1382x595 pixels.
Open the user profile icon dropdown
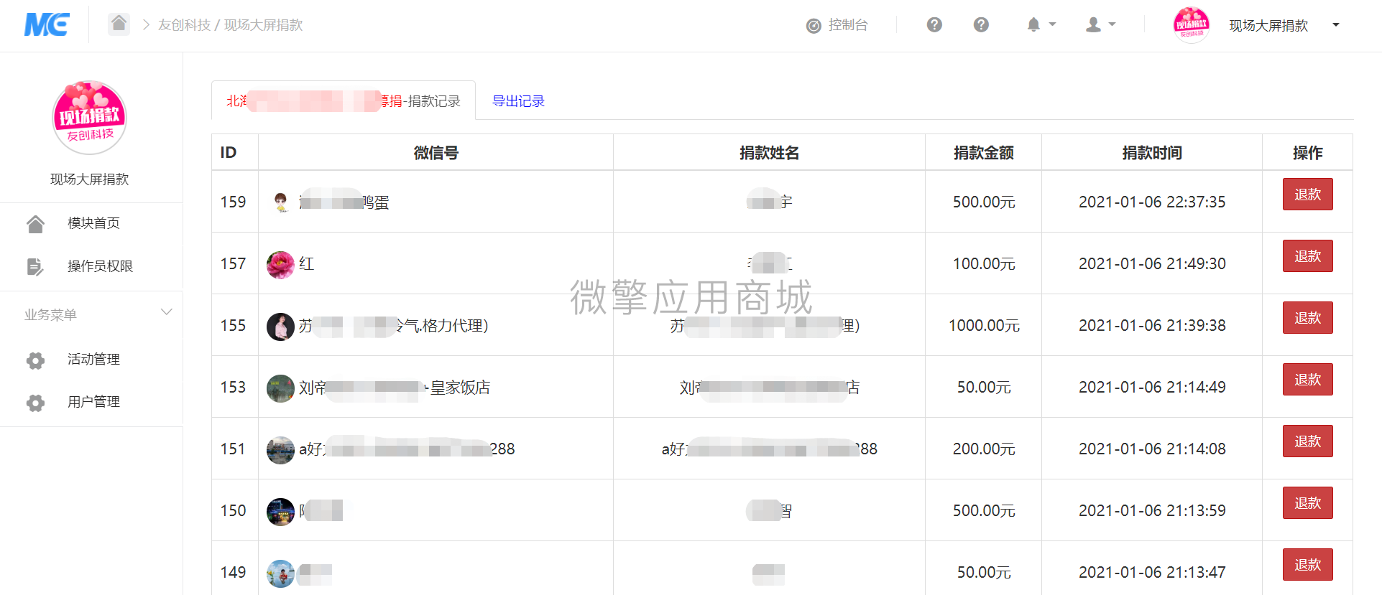pos(1100,25)
